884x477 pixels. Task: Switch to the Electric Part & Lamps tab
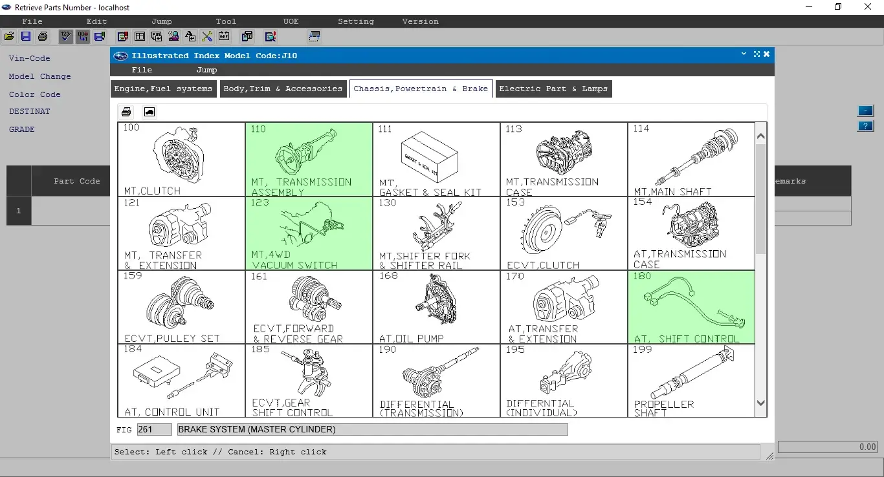coord(553,89)
